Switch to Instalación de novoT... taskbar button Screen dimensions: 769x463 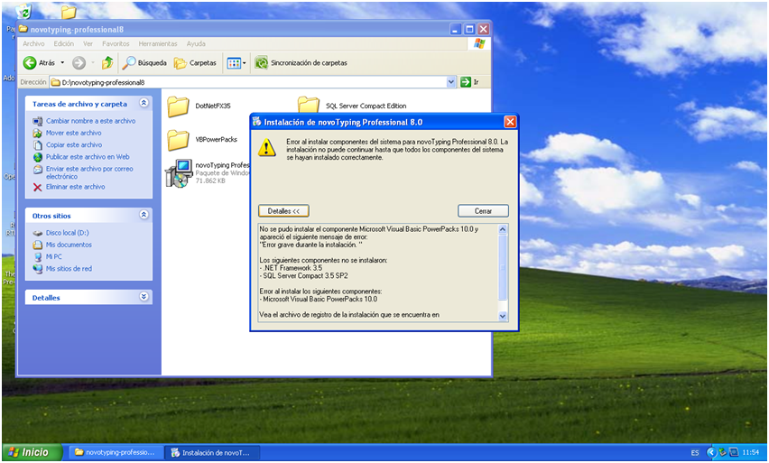tap(212, 453)
